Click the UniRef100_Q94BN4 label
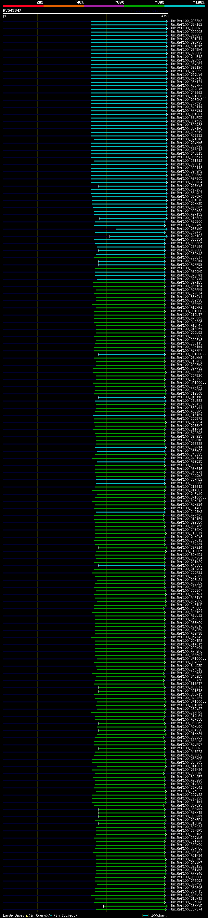Viewport: 208px width, 918px height. click(187, 49)
